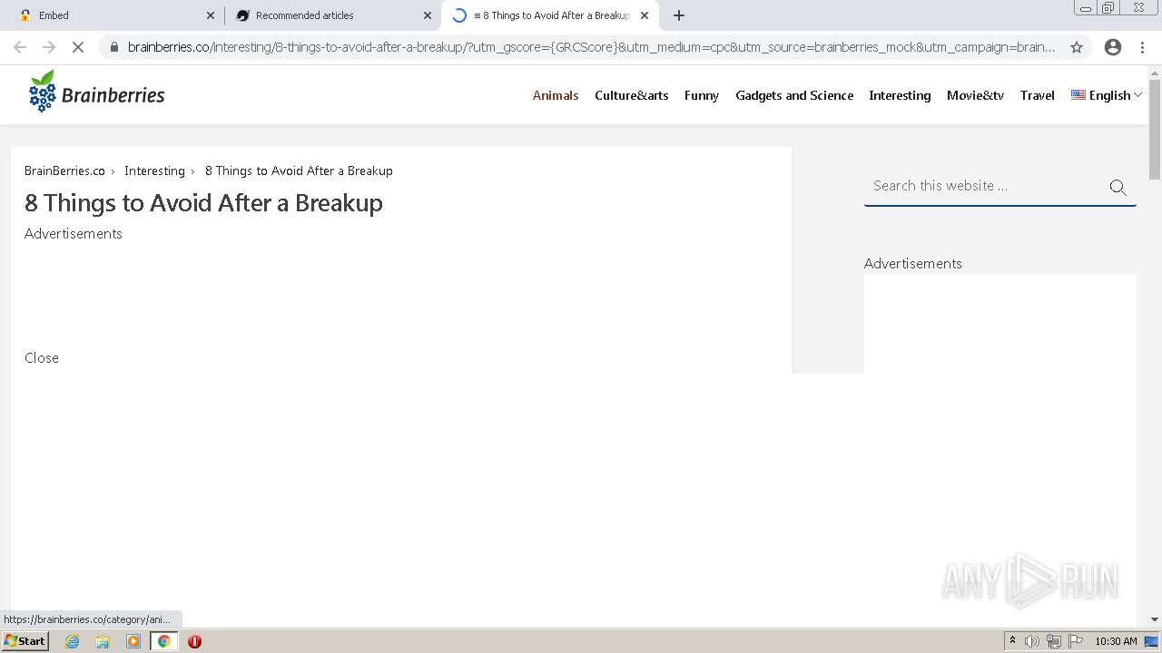Open Gadgets and Science category

[x=794, y=95]
